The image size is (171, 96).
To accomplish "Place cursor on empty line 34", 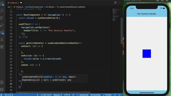I will [x=65, y=84].
